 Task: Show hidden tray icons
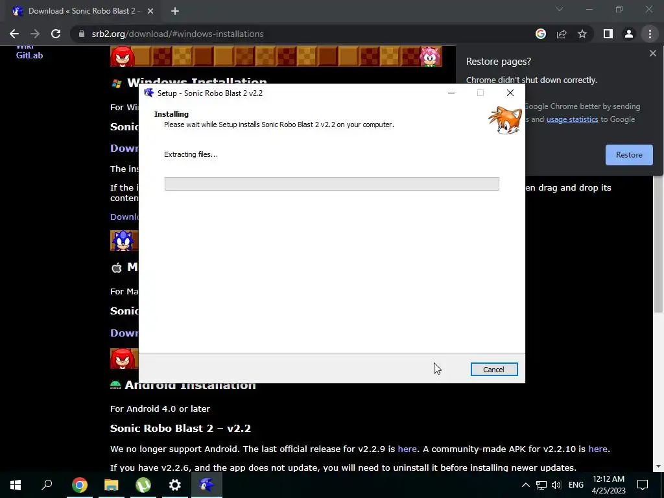click(x=525, y=485)
